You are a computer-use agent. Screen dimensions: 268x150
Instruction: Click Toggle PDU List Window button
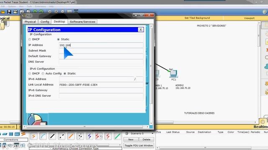[x=139, y=145]
